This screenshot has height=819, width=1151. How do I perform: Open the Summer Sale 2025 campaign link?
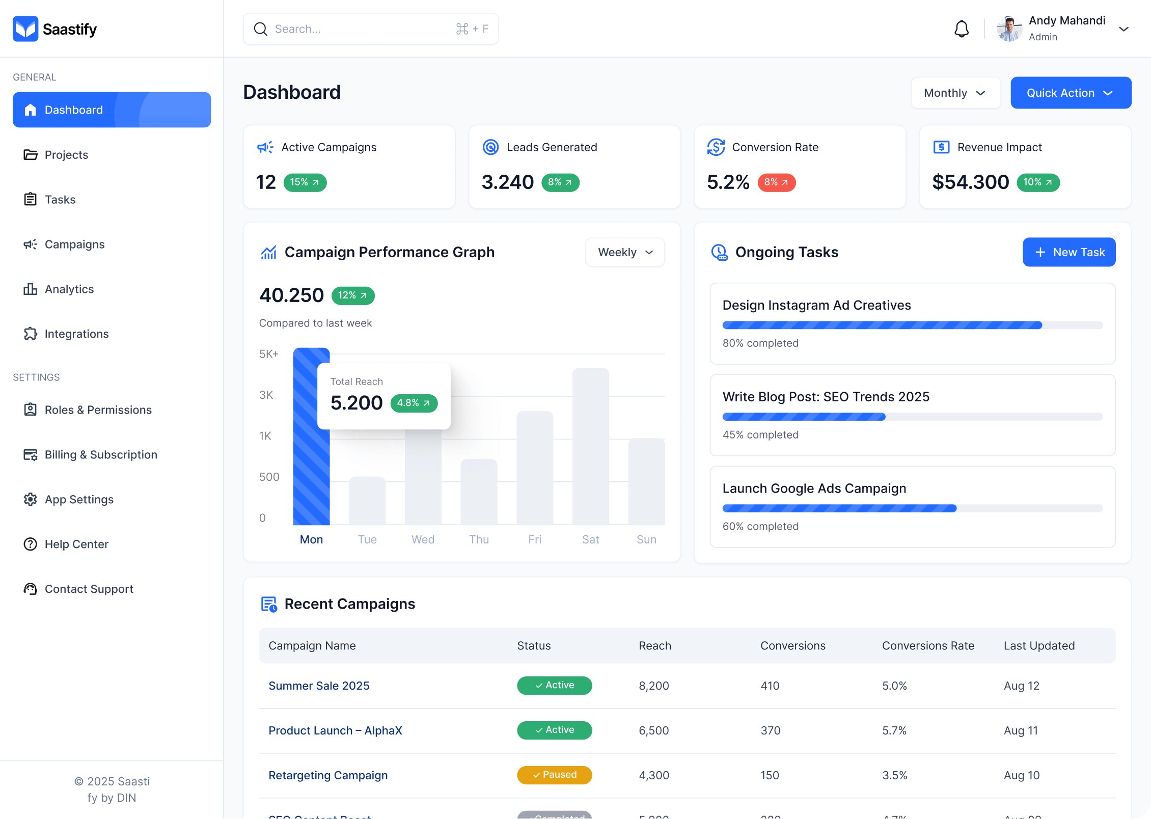pyautogui.click(x=319, y=686)
